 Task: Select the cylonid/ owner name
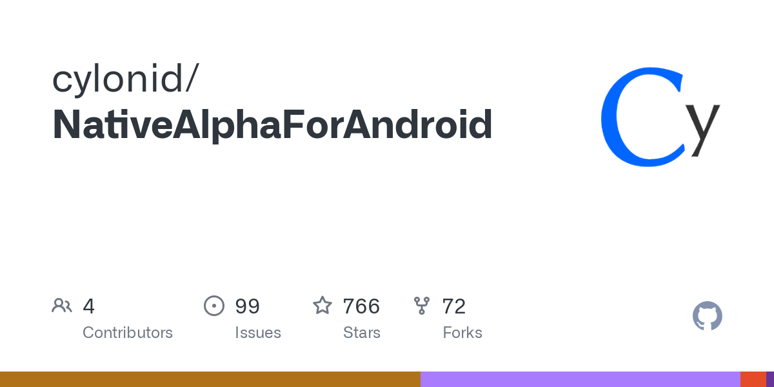click(x=126, y=79)
